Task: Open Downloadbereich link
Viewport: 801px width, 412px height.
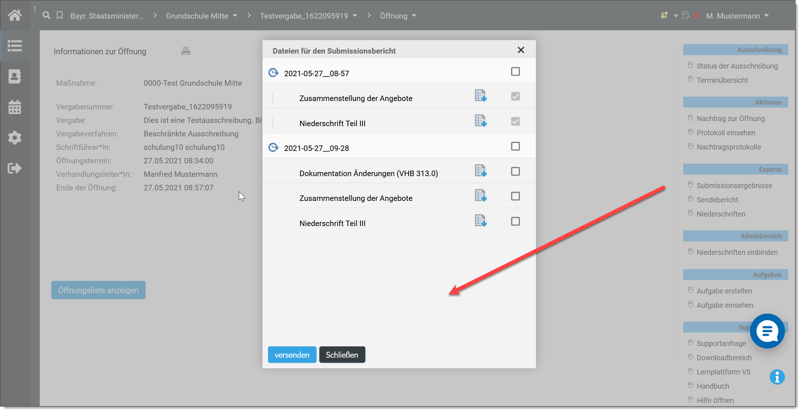Action: point(724,358)
